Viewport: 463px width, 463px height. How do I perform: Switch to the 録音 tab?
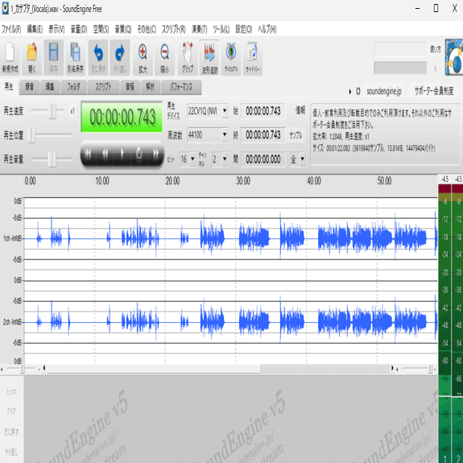tap(29, 87)
